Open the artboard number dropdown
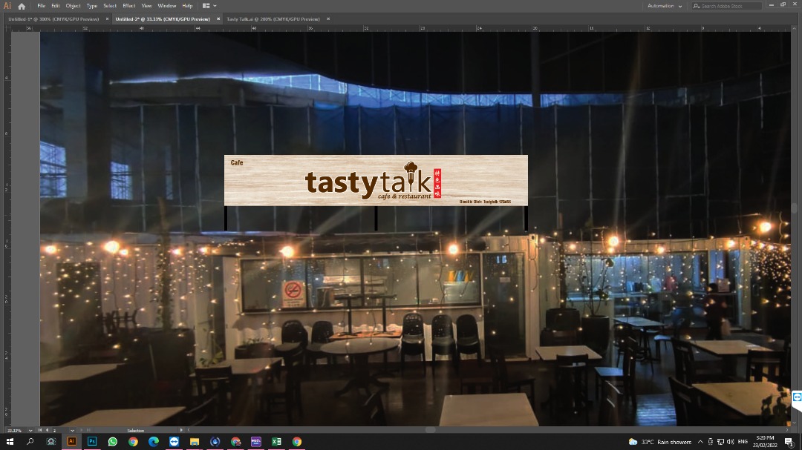The width and height of the screenshot is (802, 450). 73,429
